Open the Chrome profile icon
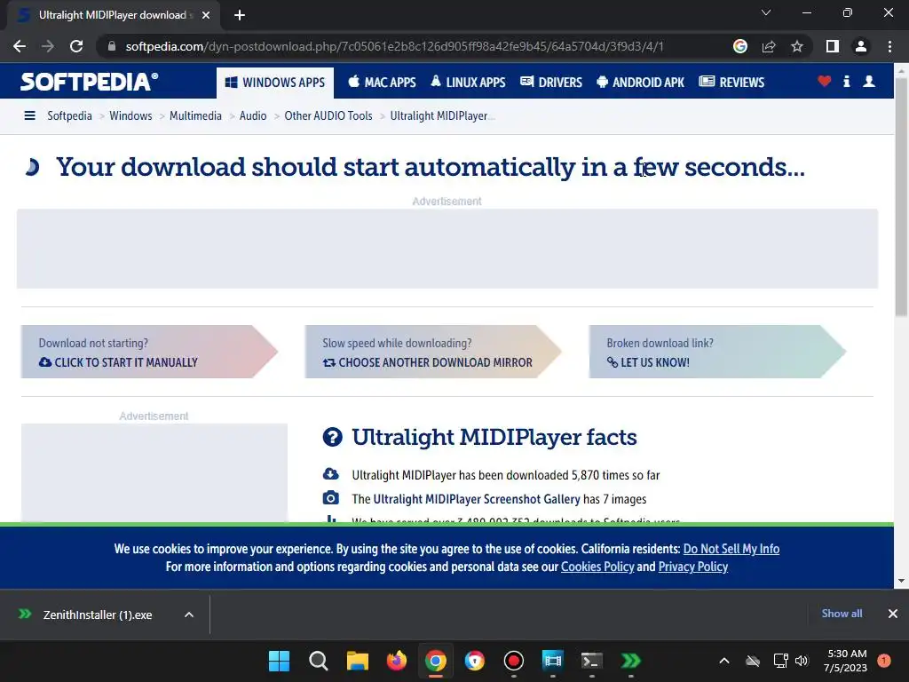This screenshot has height=682, width=909. click(861, 46)
